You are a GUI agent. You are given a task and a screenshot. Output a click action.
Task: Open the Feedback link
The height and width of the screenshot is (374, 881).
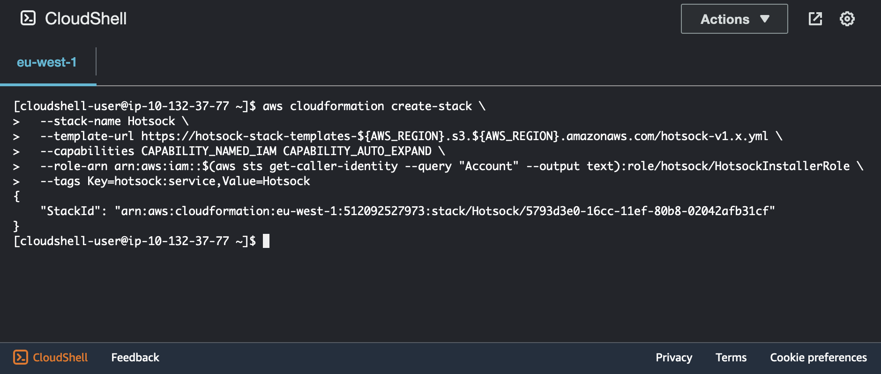tap(135, 358)
